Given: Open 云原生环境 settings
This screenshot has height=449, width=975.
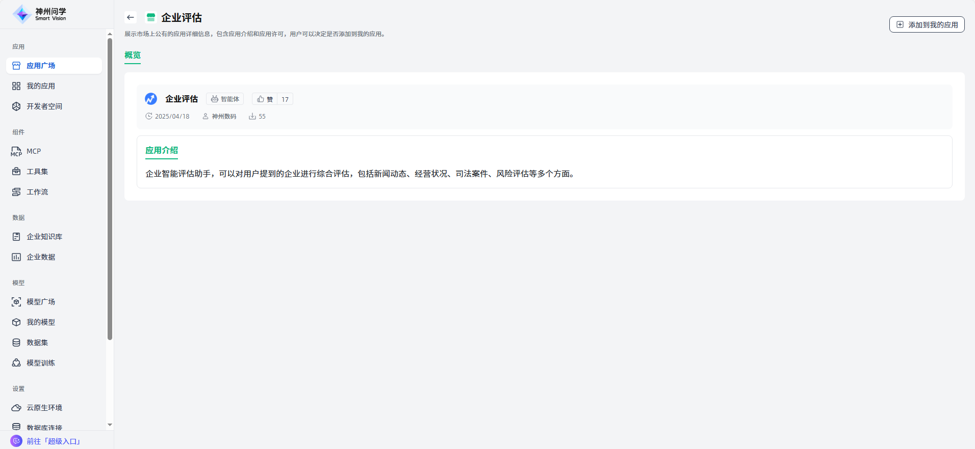Looking at the screenshot, I should [44, 408].
